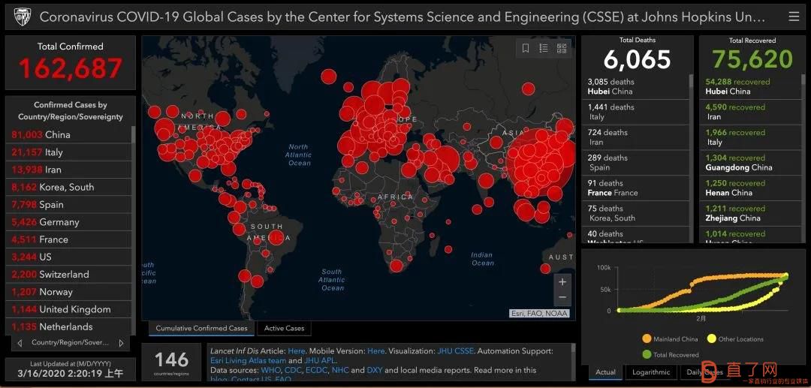Image resolution: width=811 pixels, height=388 pixels.
Task: Click 91 deaths France entry
Action: point(636,188)
